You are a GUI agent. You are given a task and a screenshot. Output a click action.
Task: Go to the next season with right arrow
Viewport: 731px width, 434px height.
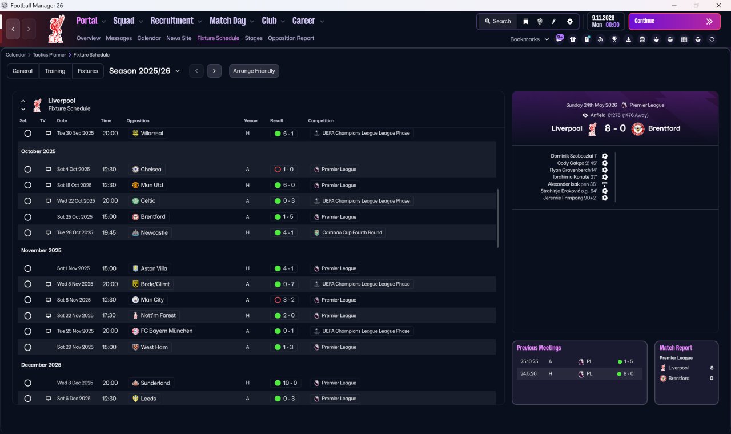[x=214, y=71]
